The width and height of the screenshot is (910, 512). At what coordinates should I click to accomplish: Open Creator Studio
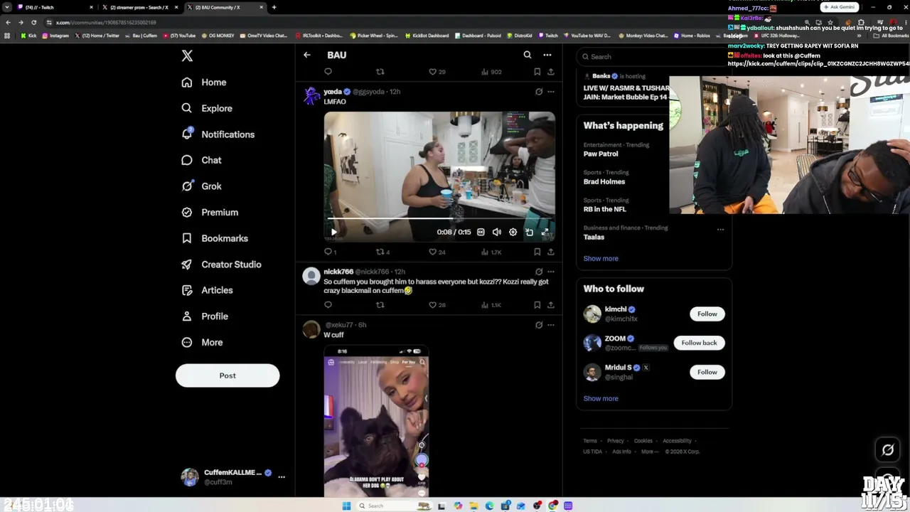pos(221,265)
